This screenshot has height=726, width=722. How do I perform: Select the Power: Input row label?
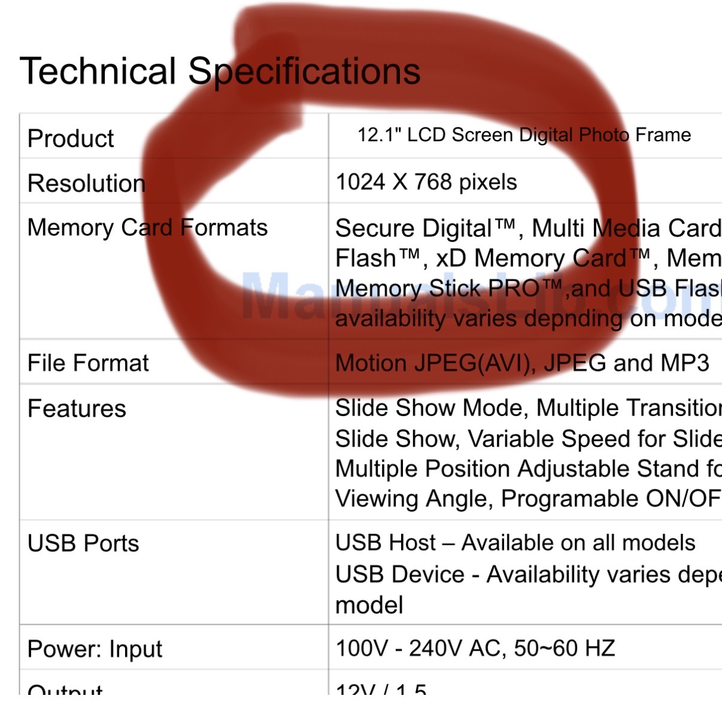(95, 649)
